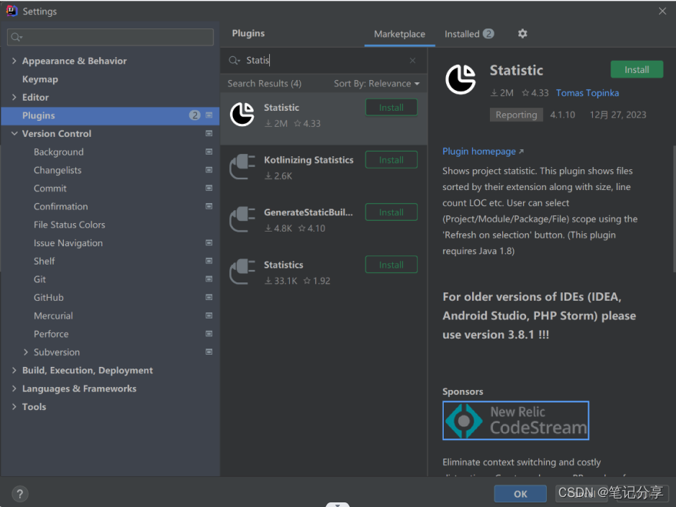The width and height of the screenshot is (676, 507).
Task: Install the Statistic plugin from results list
Action: [x=391, y=108]
